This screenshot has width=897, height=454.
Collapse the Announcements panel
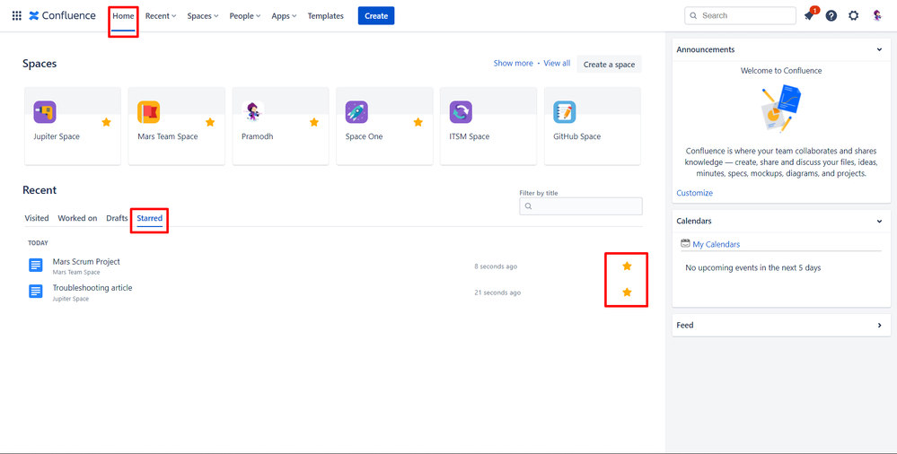pos(879,49)
